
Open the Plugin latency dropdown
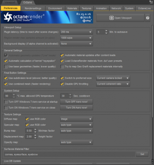coord(77,32)
